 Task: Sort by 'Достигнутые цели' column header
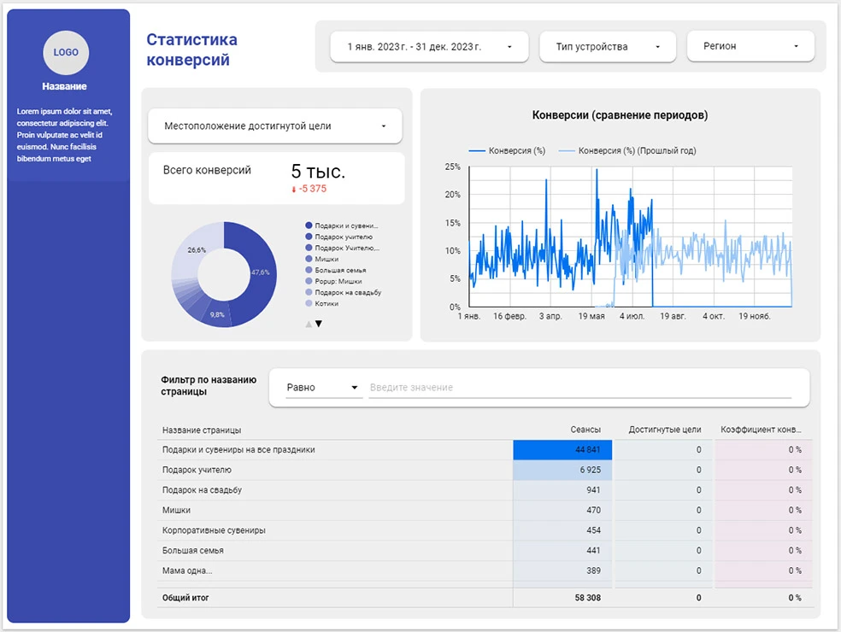(664, 430)
